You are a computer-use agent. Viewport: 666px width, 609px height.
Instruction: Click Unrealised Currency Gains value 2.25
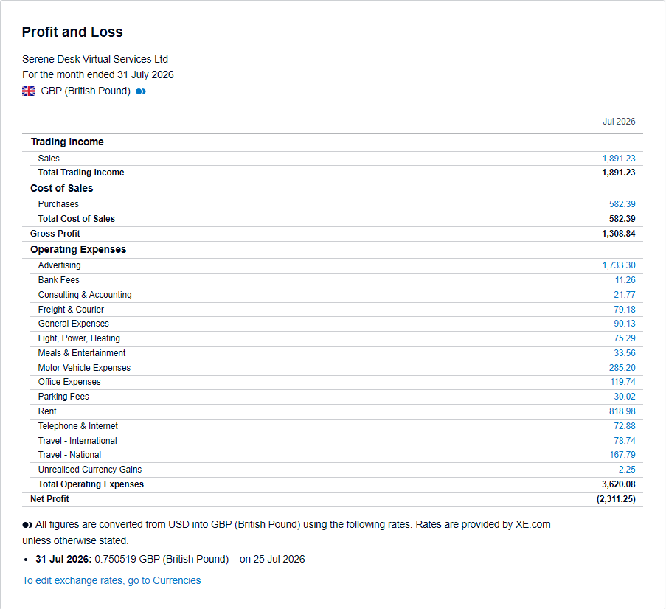tap(626, 470)
